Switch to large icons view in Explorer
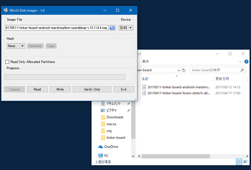Screen dimensions: 251x170 [x=245, y=162]
